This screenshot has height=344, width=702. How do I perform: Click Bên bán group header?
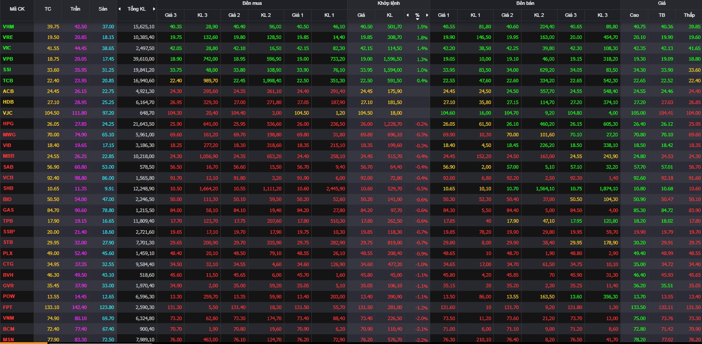(525, 3)
